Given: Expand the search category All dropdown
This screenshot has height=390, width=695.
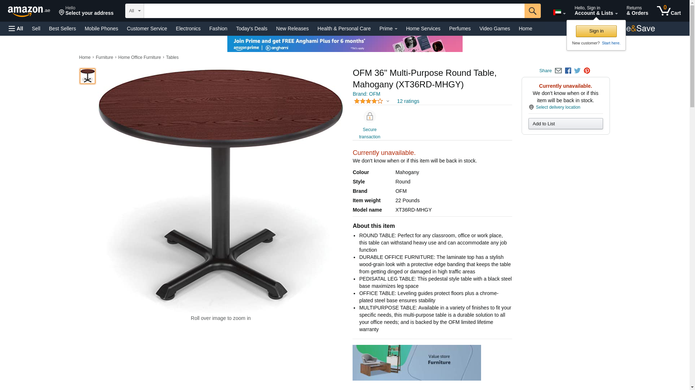Looking at the screenshot, I should [135, 11].
